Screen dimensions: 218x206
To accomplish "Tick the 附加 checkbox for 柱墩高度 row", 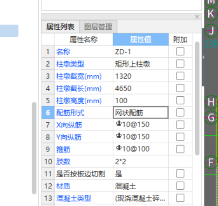I will (180, 100).
